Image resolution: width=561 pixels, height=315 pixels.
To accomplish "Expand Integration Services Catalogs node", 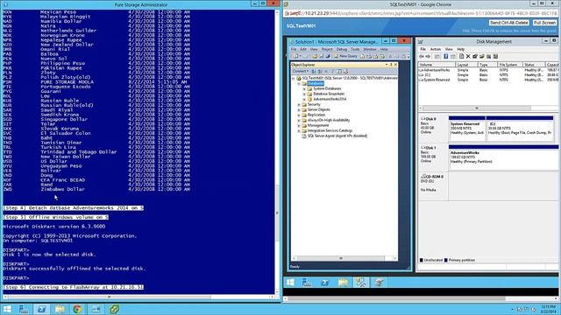I will click(x=299, y=130).
